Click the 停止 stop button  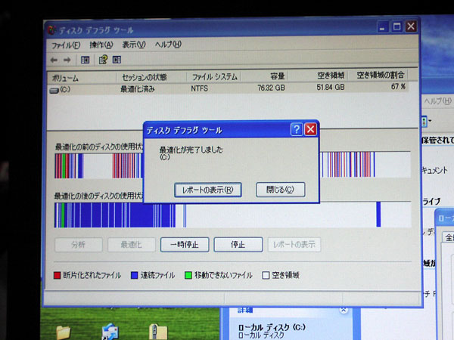click(238, 245)
